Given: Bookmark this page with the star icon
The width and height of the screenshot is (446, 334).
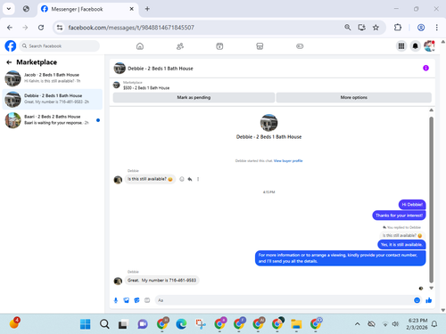Looking at the screenshot, I should pos(376,28).
